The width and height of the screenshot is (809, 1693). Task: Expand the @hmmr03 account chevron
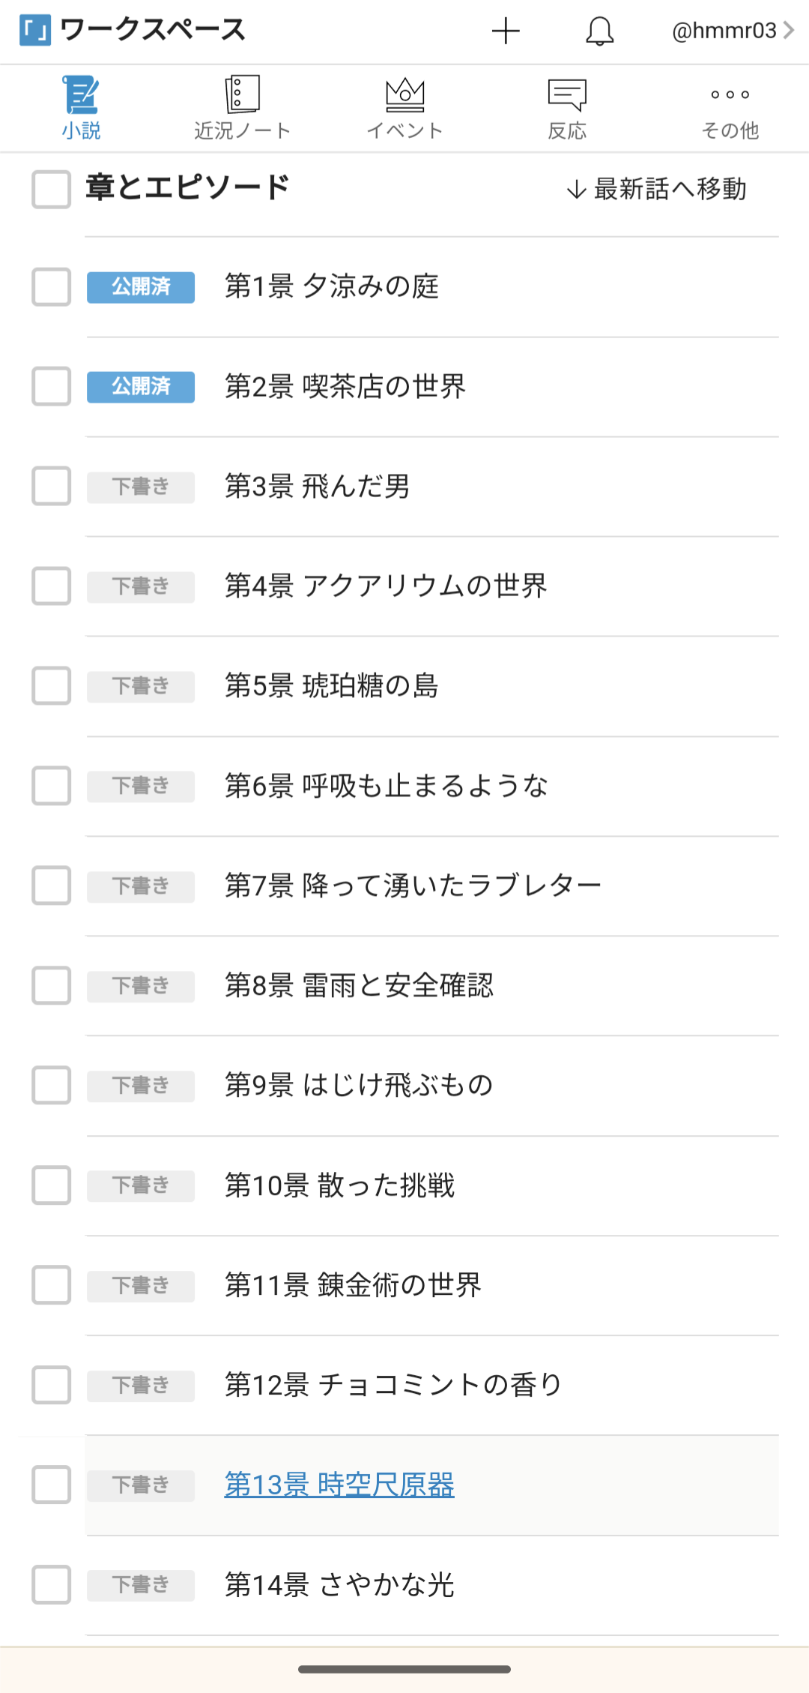coord(788,30)
